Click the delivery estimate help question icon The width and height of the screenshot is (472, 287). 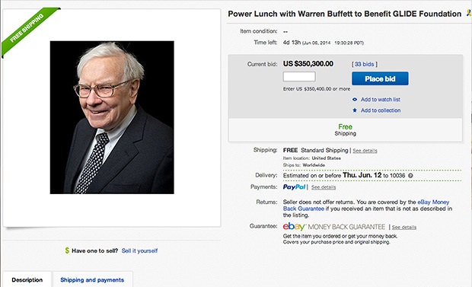pyautogui.click(x=410, y=176)
